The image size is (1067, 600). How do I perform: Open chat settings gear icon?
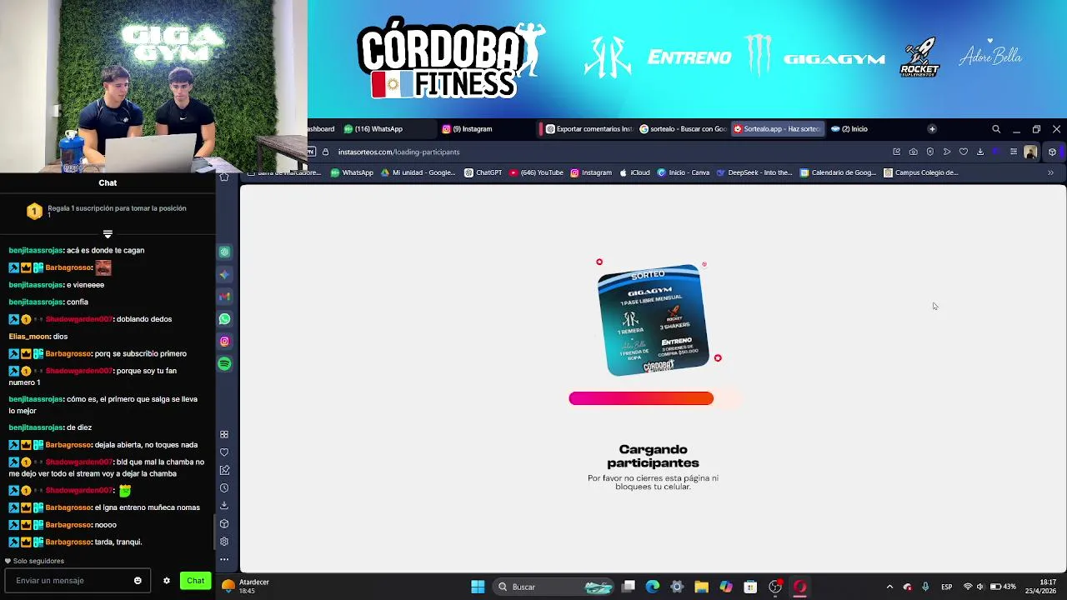(167, 581)
